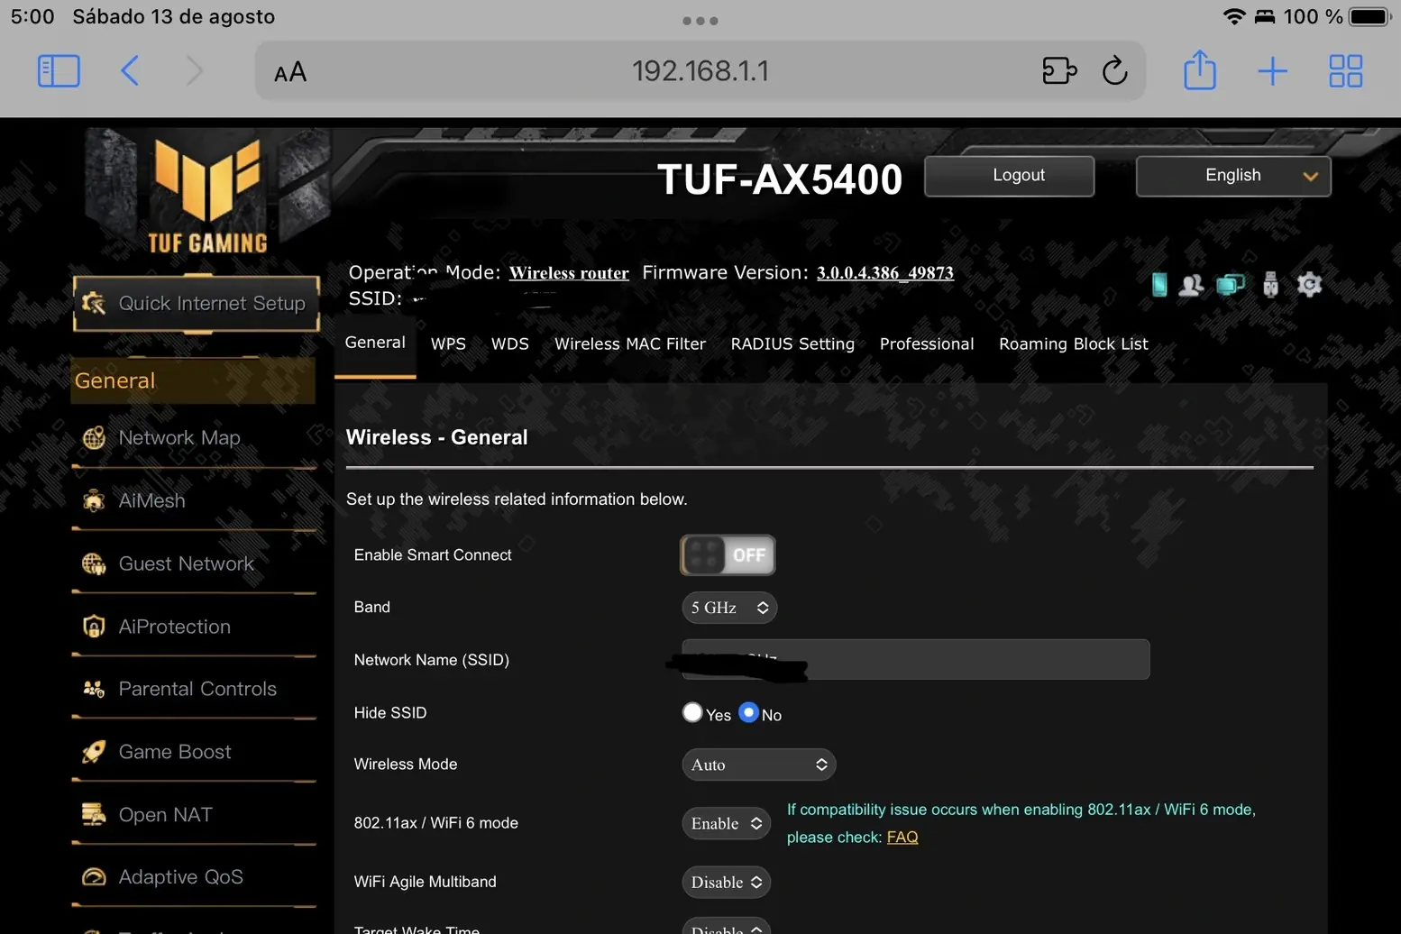
Task: Click the Wi-Fi status icon in status bar
Action: pyautogui.click(x=1234, y=16)
